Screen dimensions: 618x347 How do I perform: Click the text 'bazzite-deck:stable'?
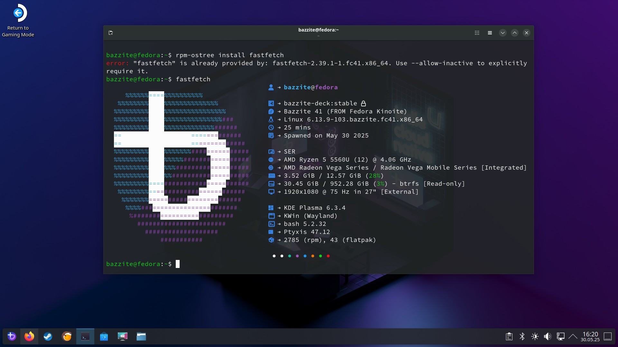click(x=321, y=103)
